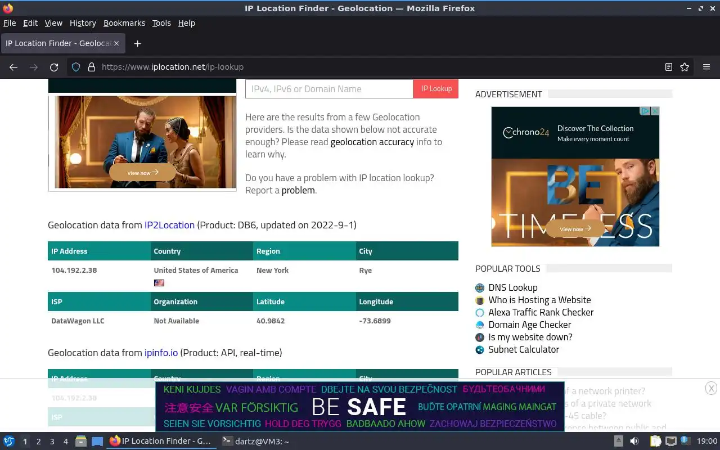Open the Is my website down? link
The height and width of the screenshot is (450, 720).
coord(530,337)
